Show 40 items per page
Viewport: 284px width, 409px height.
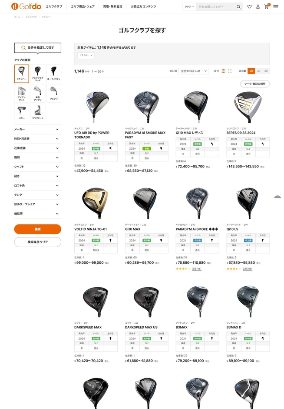click(x=258, y=71)
